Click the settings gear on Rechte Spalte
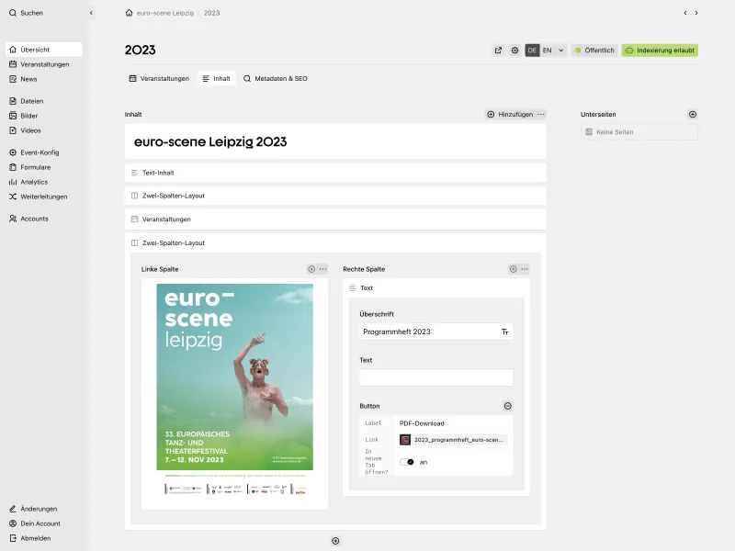The height and width of the screenshot is (551, 735). click(513, 269)
